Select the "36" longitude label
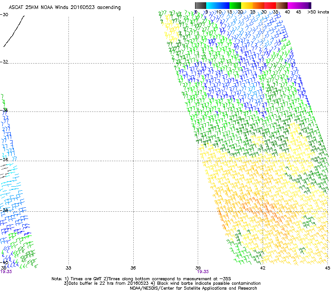This screenshot has height=291, width=331. [133, 268]
